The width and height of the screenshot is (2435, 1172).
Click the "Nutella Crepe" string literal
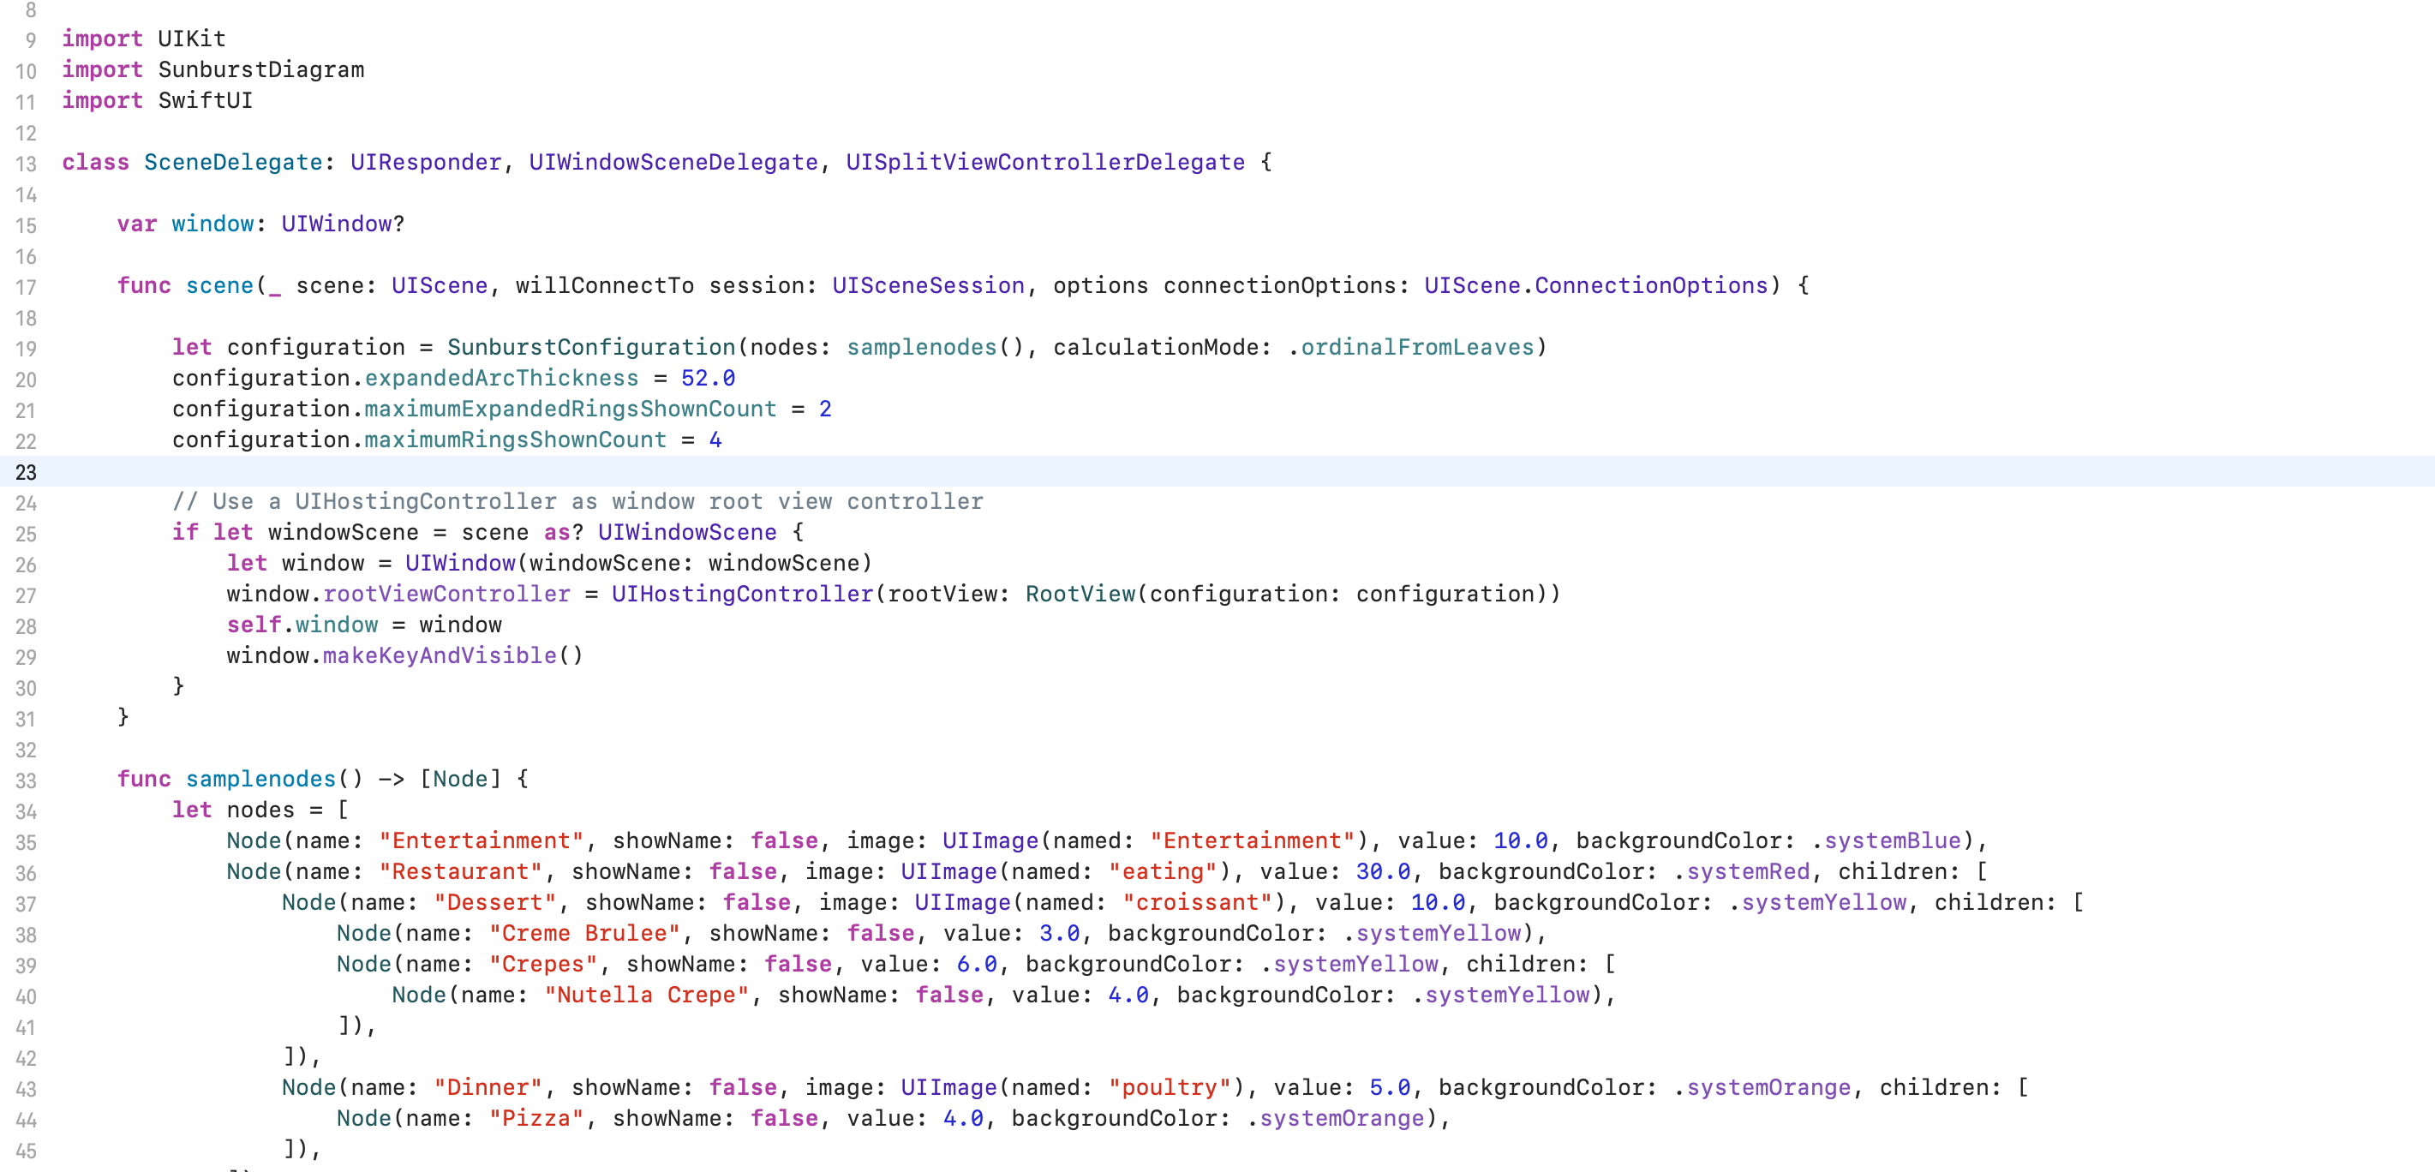pyautogui.click(x=646, y=996)
